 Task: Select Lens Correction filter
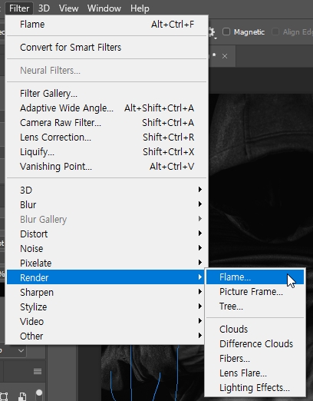pyautogui.click(x=107, y=138)
